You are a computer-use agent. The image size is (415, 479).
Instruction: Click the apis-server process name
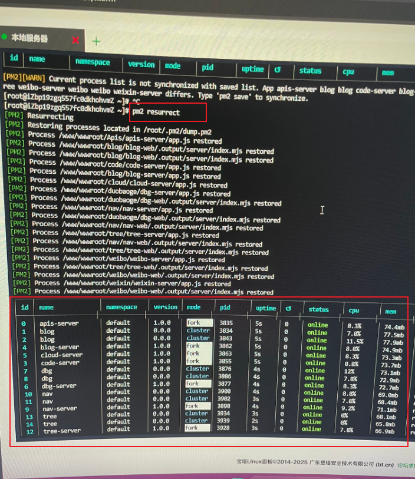point(59,323)
